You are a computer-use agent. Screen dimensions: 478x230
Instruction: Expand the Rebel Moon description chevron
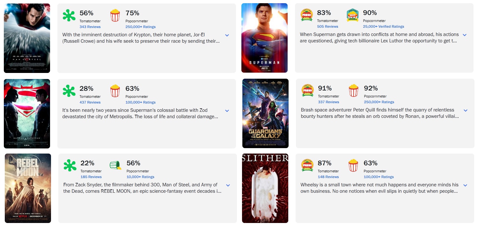coord(228,185)
